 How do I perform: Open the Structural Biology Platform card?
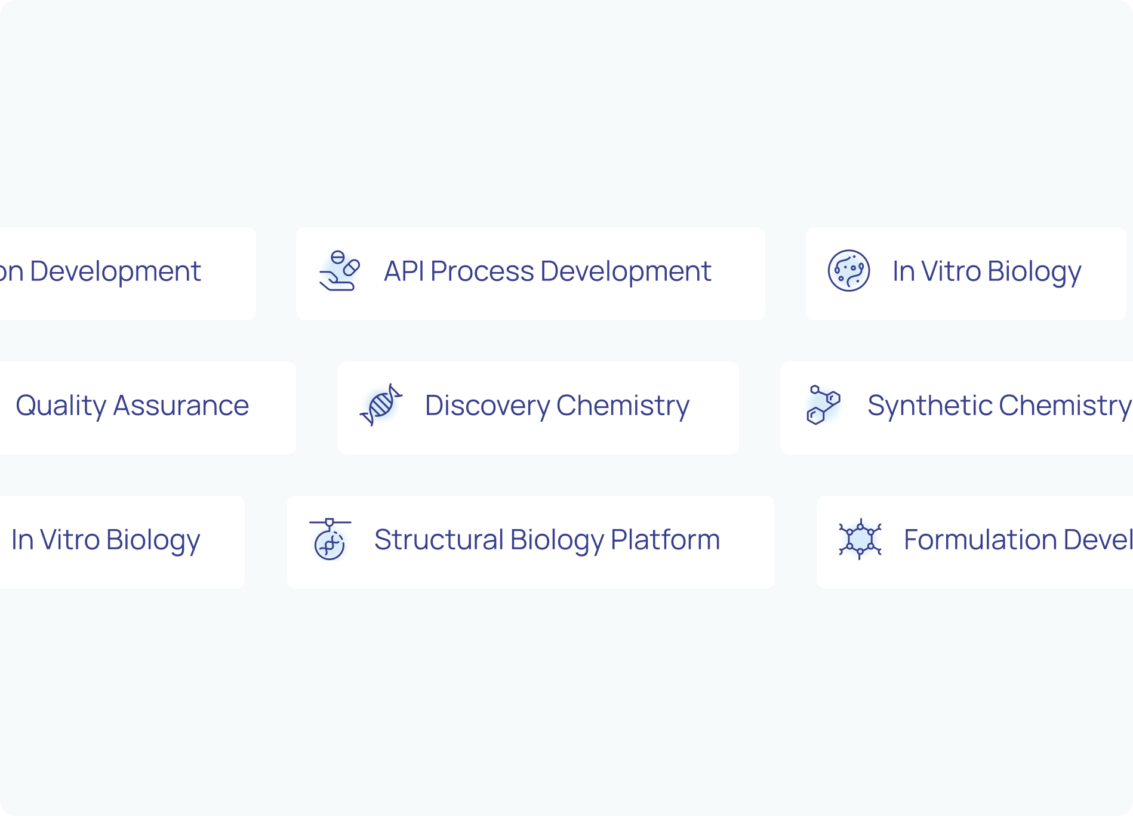coord(530,542)
